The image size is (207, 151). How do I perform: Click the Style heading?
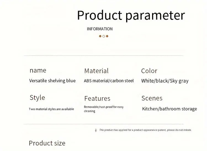[x=37, y=98]
